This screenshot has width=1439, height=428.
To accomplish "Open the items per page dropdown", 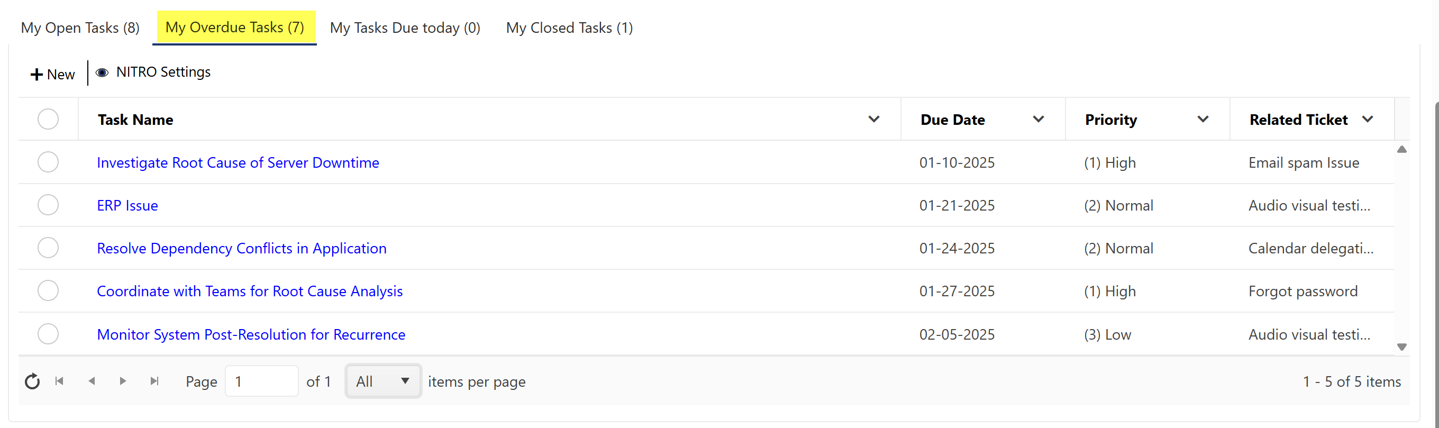I will pyautogui.click(x=383, y=381).
